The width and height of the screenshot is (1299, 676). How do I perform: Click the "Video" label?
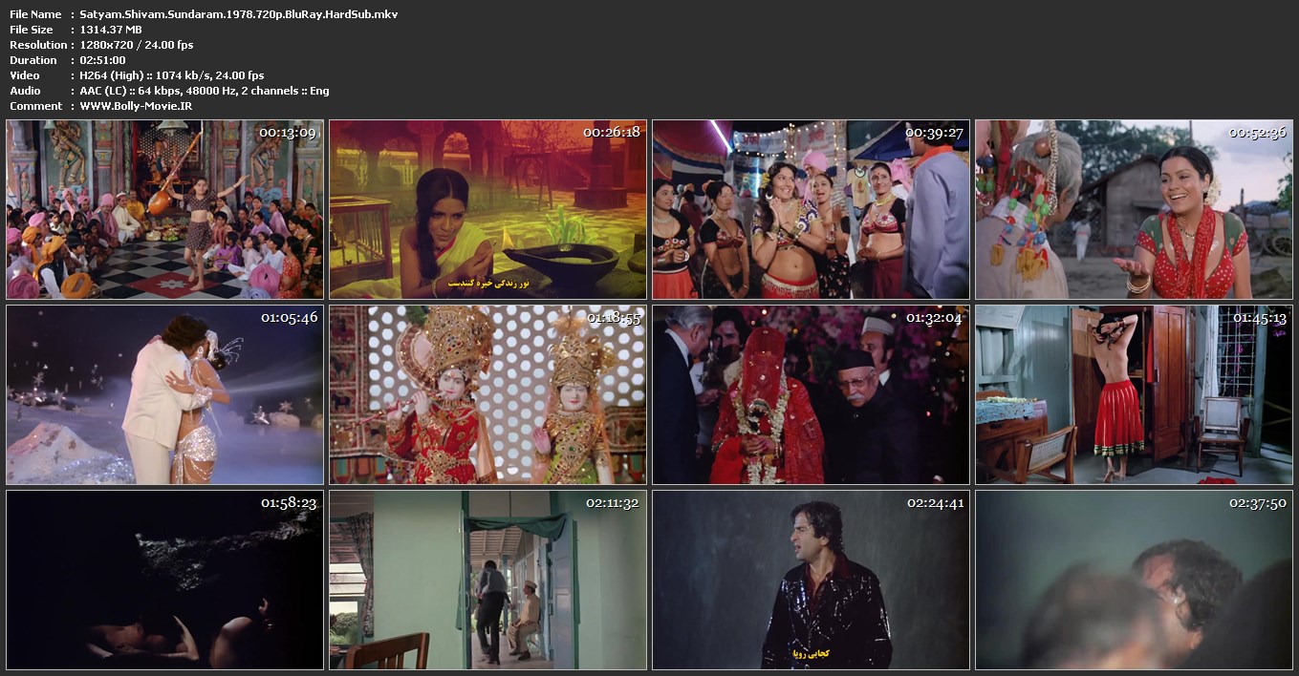[25, 75]
